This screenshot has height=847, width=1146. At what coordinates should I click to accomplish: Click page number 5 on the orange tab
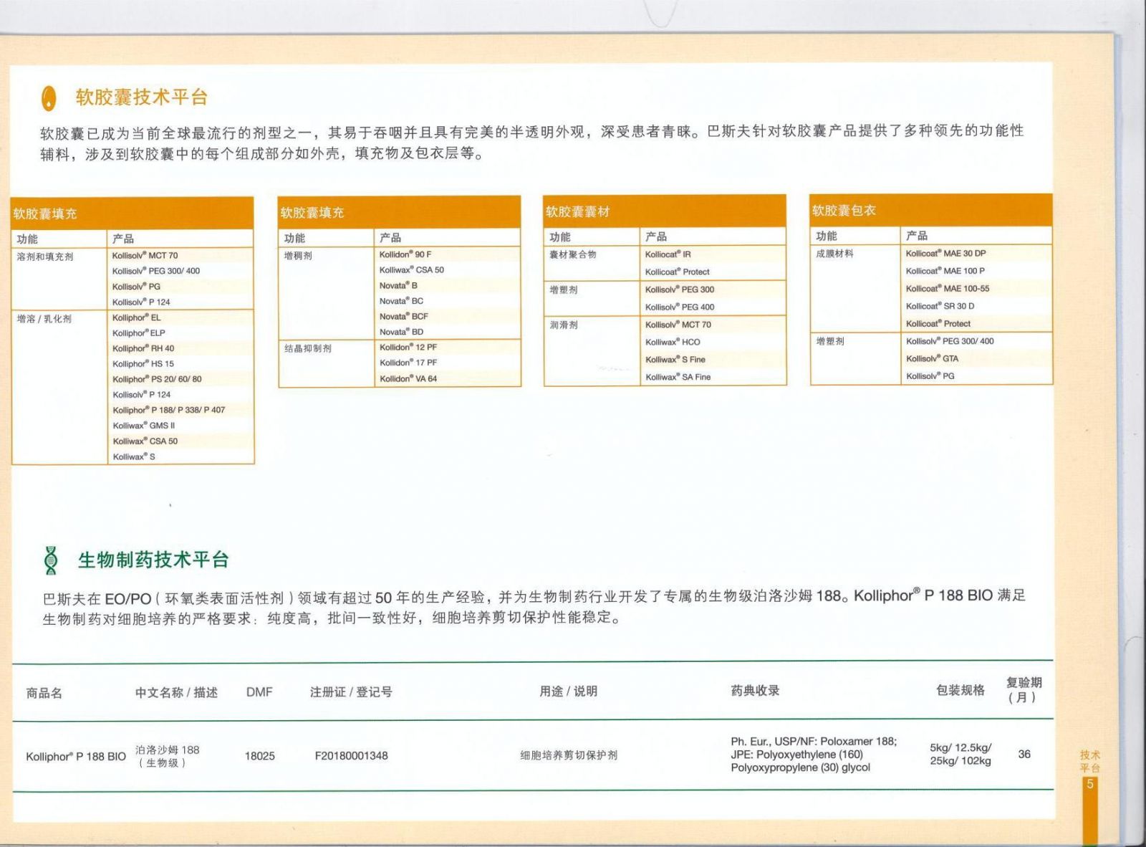coord(1090,784)
